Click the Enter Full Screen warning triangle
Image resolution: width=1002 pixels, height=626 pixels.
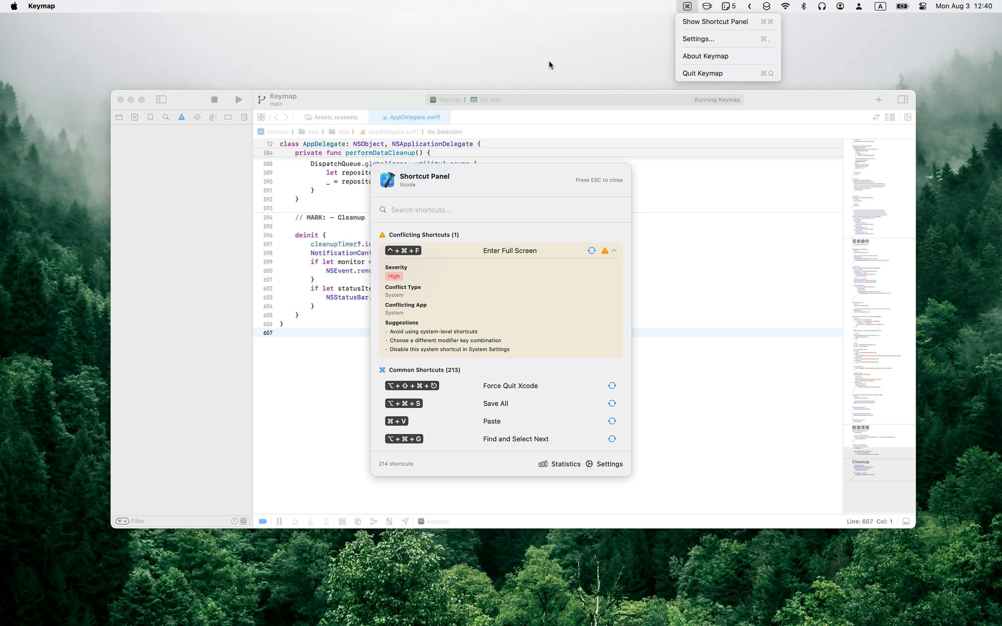click(x=604, y=250)
